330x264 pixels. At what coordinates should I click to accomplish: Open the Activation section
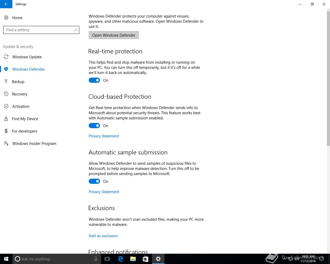click(x=41, y=106)
